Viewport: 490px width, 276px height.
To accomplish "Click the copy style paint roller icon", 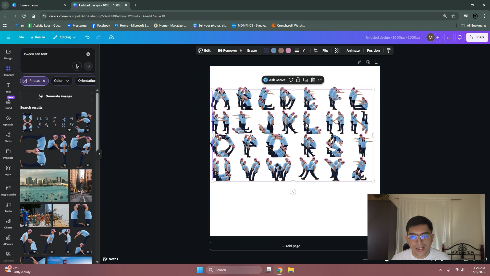I will click(x=389, y=51).
